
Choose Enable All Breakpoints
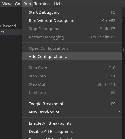[x=72, y=123]
